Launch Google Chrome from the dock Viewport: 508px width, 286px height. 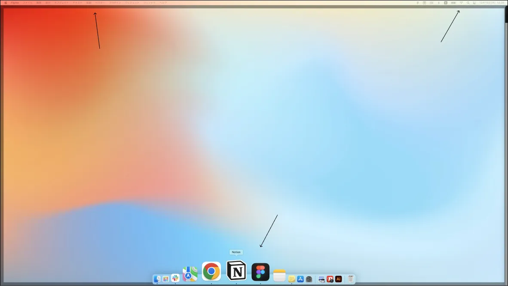[x=211, y=271]
